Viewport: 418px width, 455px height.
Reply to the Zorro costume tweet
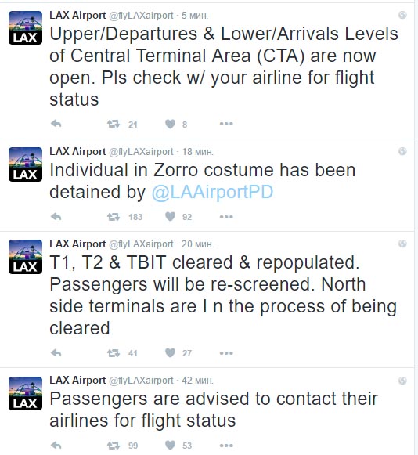point(56,216)
